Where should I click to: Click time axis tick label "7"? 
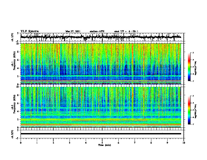pyautogui.click(x=135, y=143)
